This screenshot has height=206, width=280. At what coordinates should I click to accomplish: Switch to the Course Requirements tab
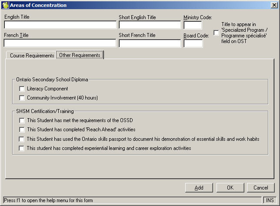tap(31, 56)
